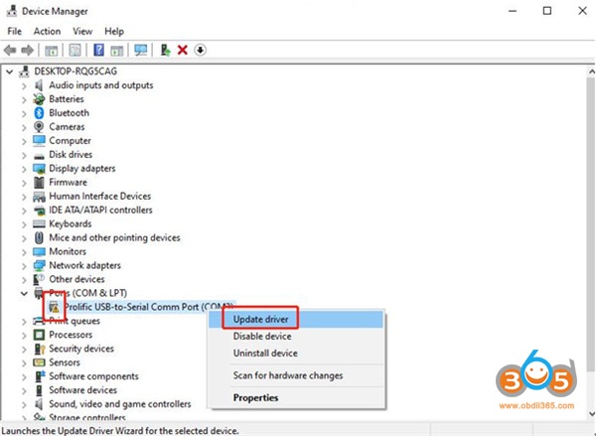Click the green update driver toolbar icon

point(165,50)
